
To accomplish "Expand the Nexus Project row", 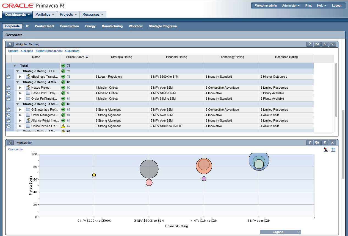I will (x=20, y=88).
